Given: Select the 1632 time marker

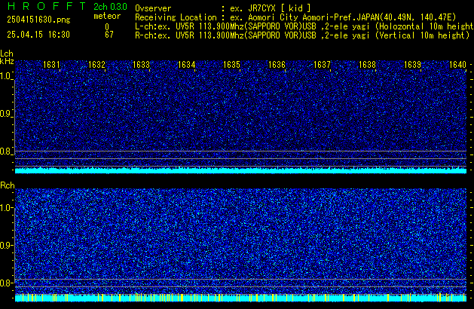Looking at the screenshot, I should [x=96, y=65].
